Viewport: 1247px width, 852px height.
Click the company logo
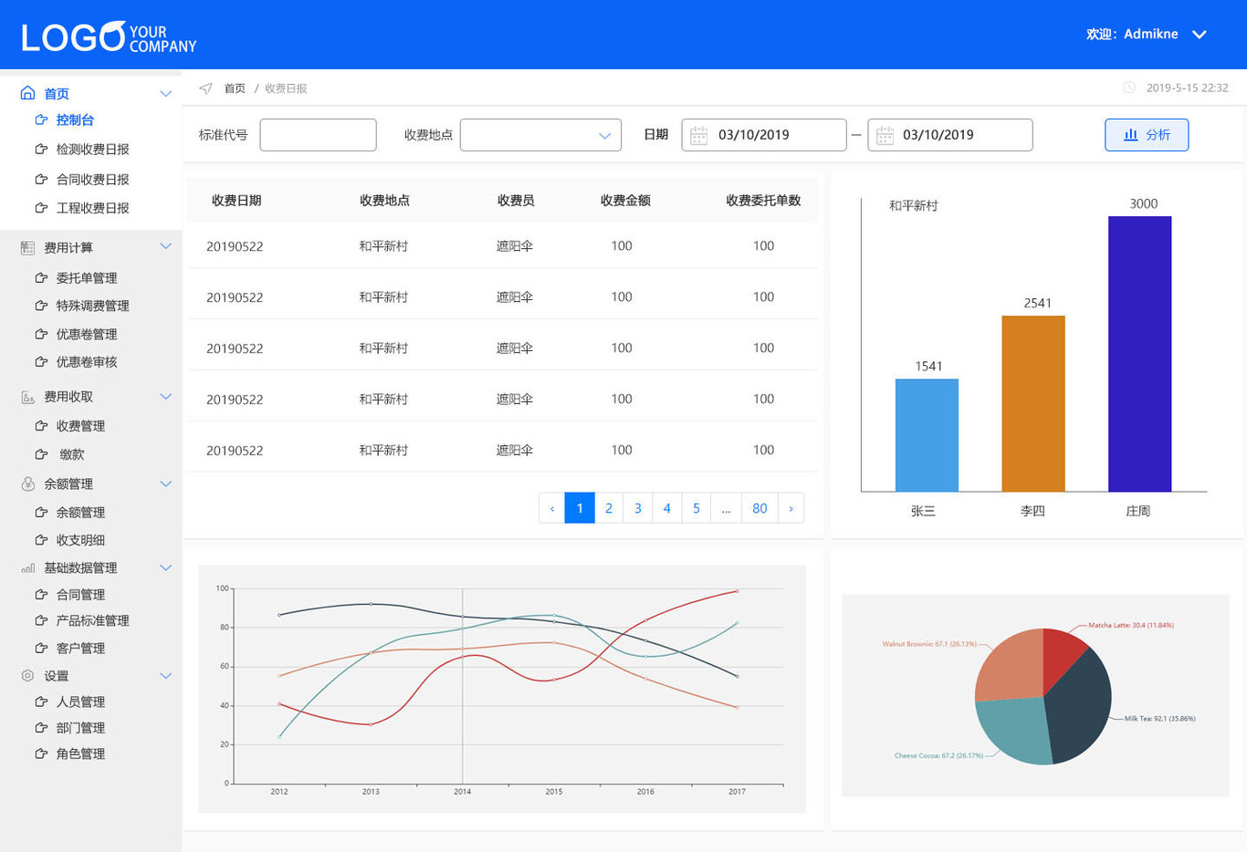pos(109,36)
